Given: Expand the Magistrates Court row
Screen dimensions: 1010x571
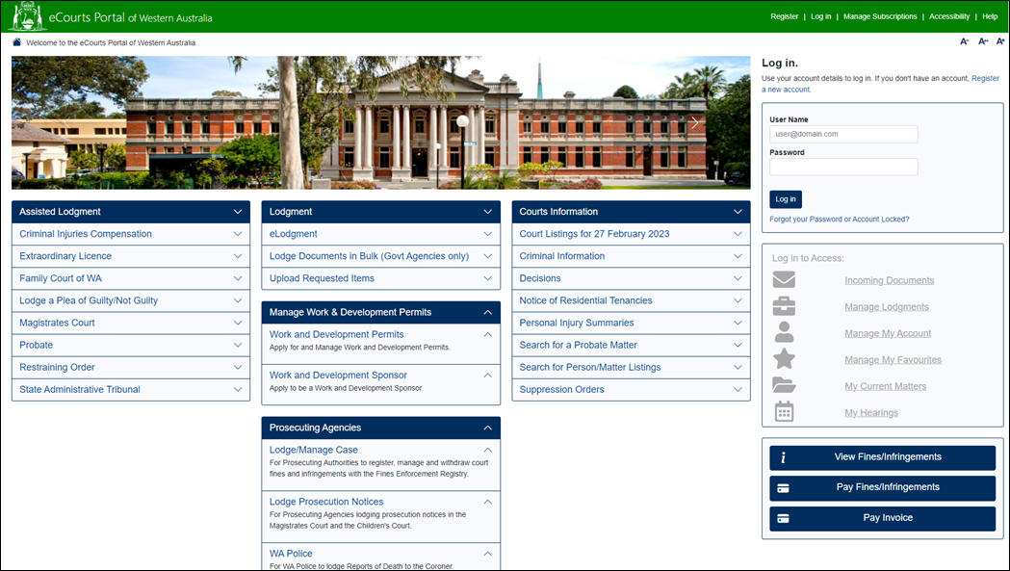Looking at the screenshot, I should coord(131,323).
